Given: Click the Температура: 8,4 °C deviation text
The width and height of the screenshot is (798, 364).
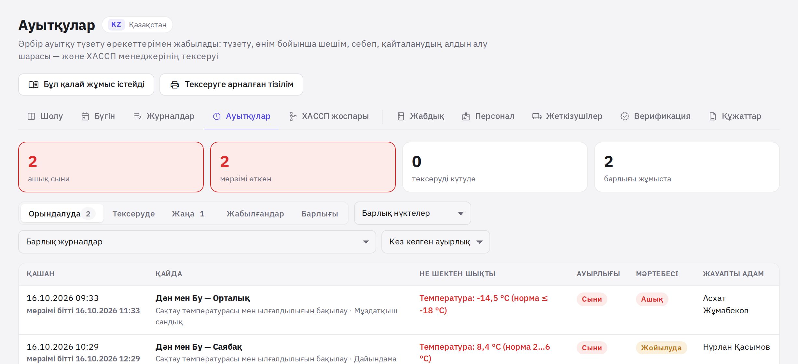Looking at the screenshot, I should tap(485, 353).
